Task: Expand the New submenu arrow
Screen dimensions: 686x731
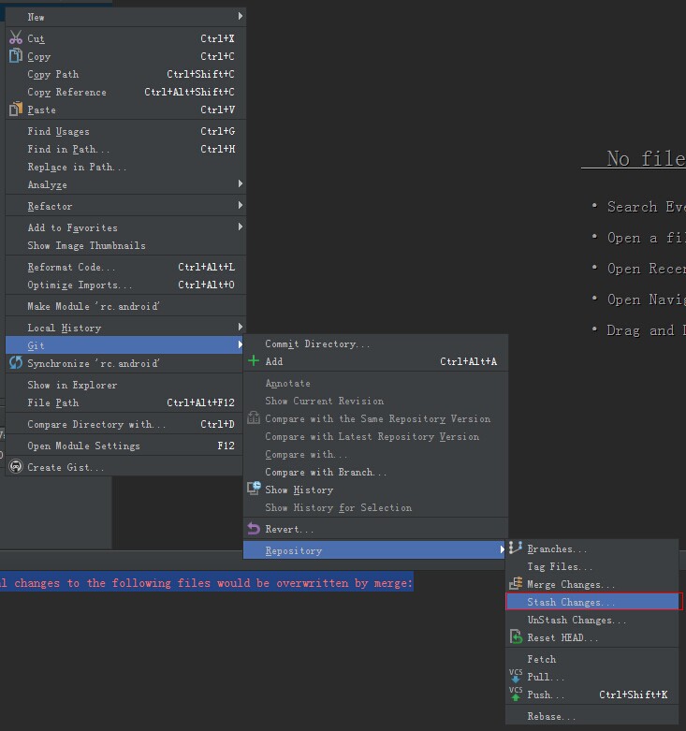Action: point(240,16)
